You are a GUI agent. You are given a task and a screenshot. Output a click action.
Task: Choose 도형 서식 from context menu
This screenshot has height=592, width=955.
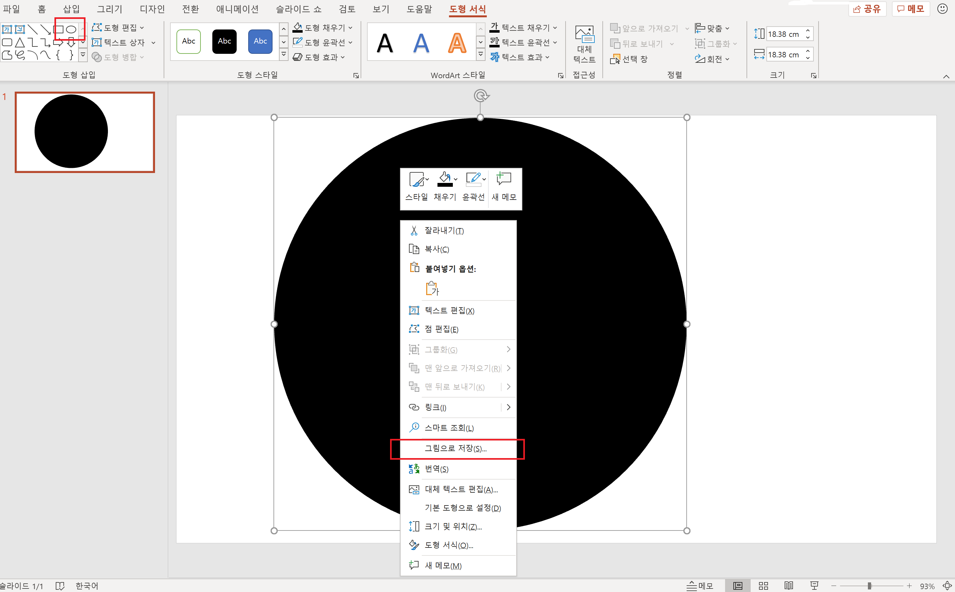click(x=458, y=545)
